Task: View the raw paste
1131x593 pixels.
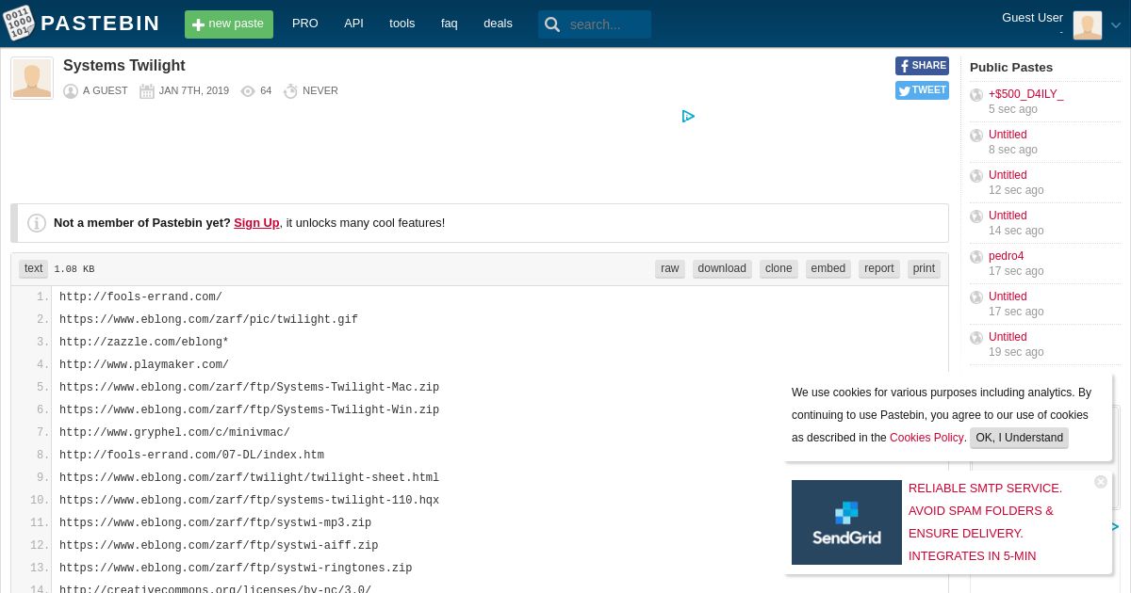Action: pyautogui.click(x=670, y=268)
